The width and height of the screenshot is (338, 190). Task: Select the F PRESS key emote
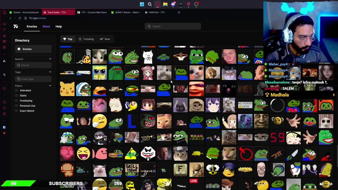[180, 170]
